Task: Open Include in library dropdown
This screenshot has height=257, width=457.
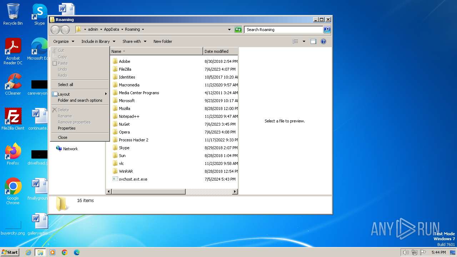Action: pyautogui.click(x=98, y=41)
